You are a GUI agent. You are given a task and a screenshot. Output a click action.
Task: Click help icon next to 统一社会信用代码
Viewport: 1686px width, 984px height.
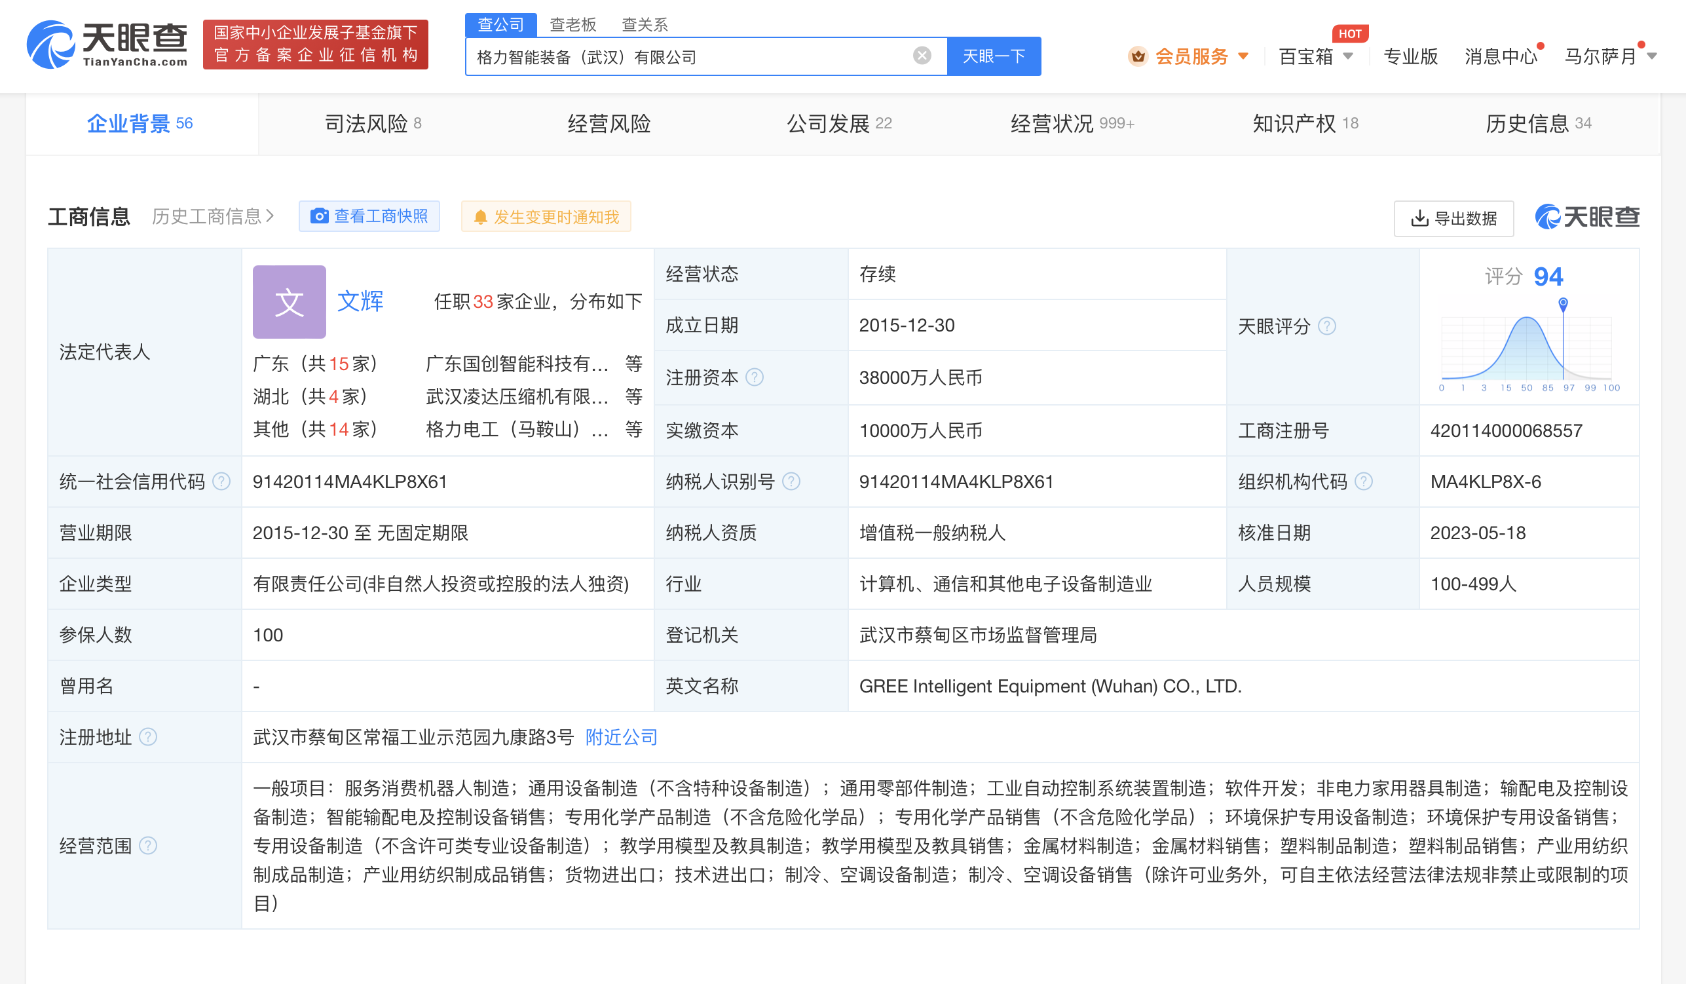pos(221,482)
